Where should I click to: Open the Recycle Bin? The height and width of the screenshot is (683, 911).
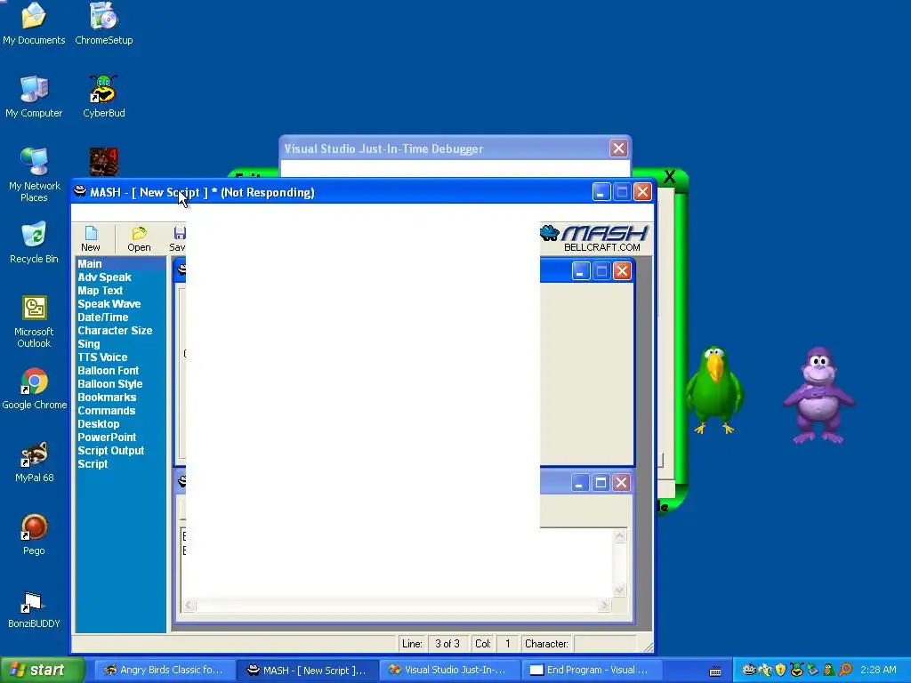34,243
